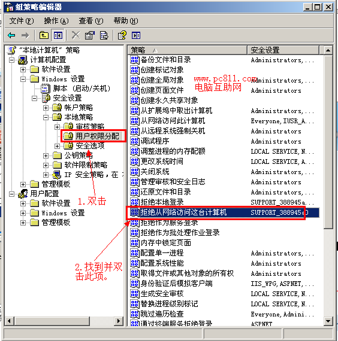Screen dimensions: 338x341
Task: Click the 脚本 (启动/关机) script icon
Action: coord(46,89)
